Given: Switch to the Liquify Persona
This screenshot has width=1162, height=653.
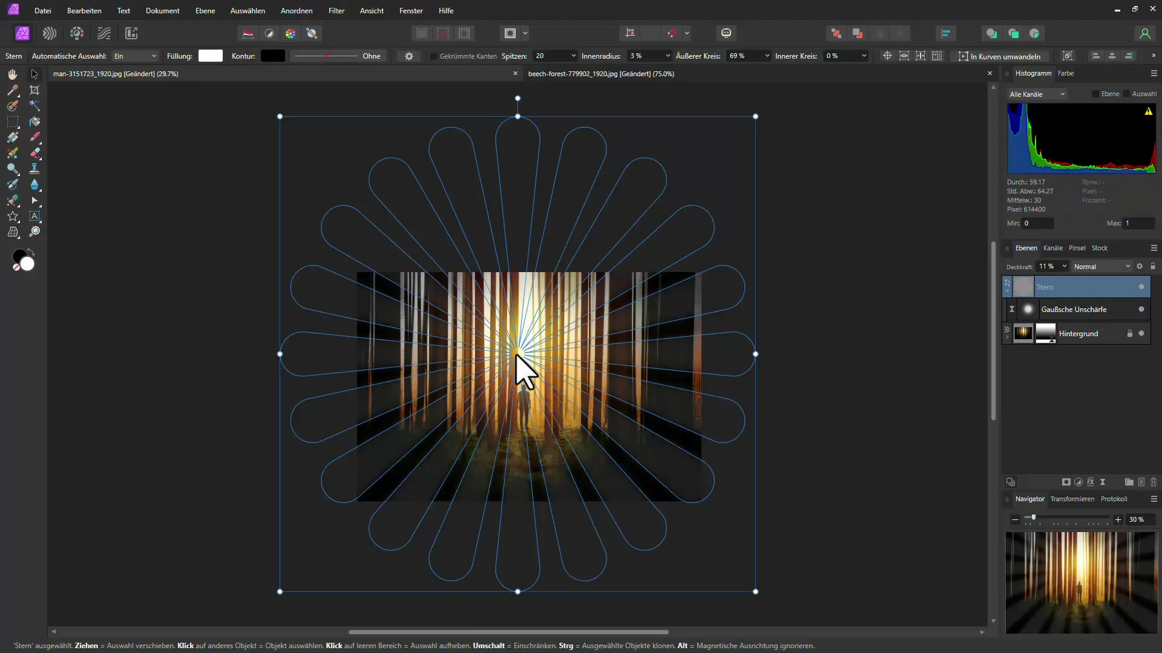Looking at the screenshot, I should click(50, 33).
